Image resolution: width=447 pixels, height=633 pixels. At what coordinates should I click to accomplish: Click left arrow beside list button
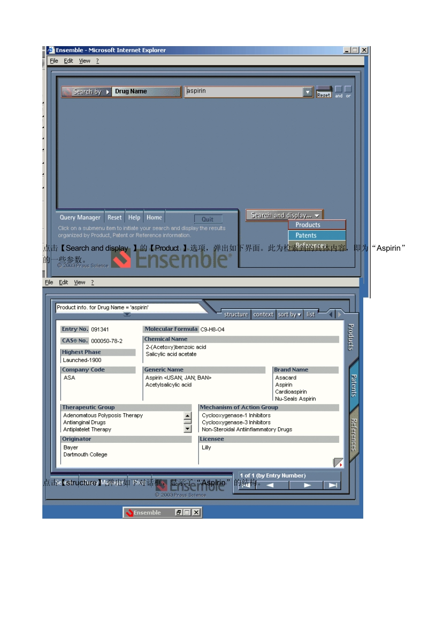pos(330,314)
